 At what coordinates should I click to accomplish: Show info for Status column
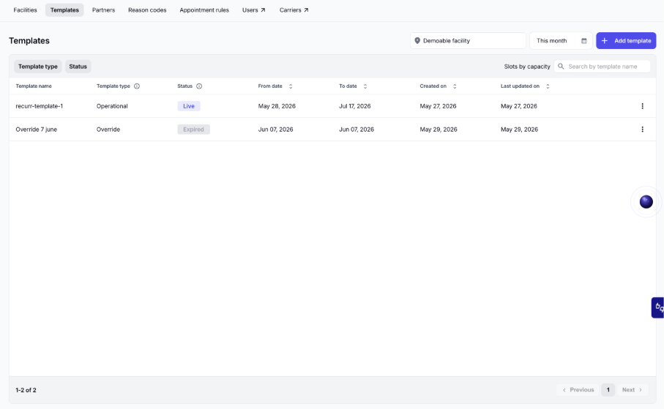click(199, 86)
